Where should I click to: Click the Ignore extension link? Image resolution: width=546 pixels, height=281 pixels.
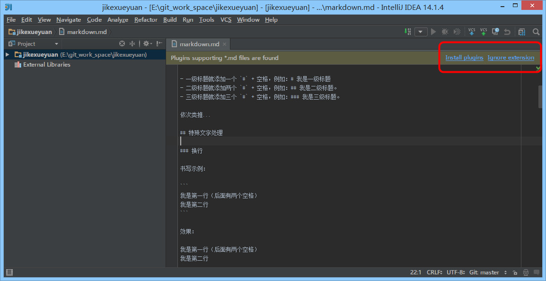pyautogui.click(x=511, y=58)
